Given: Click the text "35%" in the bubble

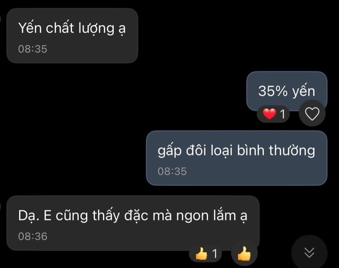Looking at the screenshot, I should coord(273,91).
